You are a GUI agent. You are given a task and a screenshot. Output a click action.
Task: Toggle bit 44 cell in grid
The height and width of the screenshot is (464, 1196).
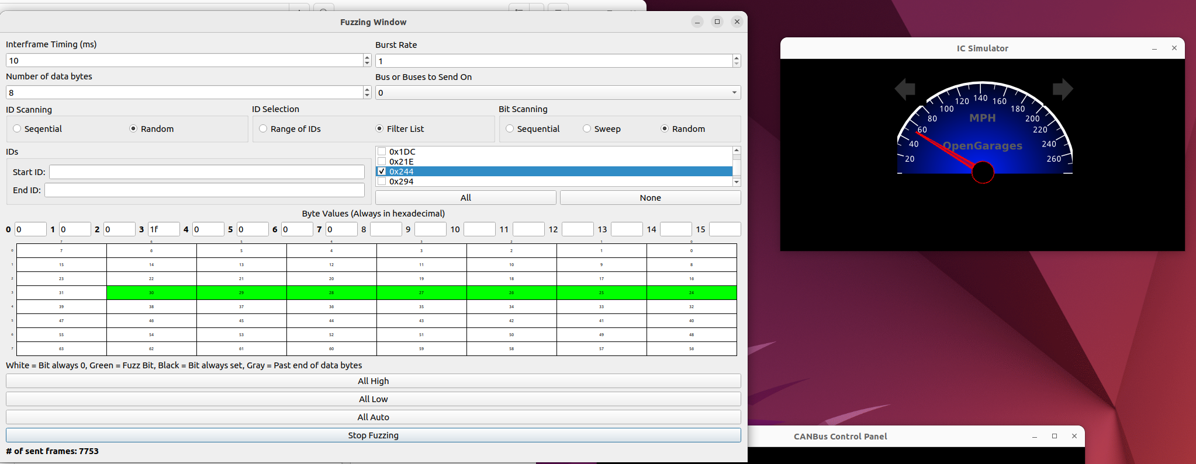pos(331,320)
